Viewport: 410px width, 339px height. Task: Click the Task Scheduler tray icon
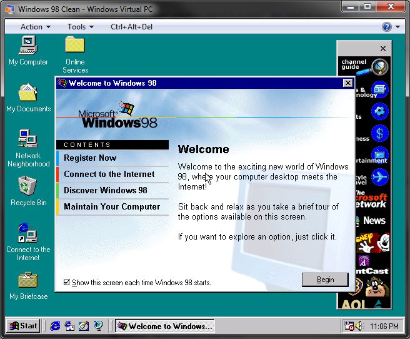tap(349, 326)
